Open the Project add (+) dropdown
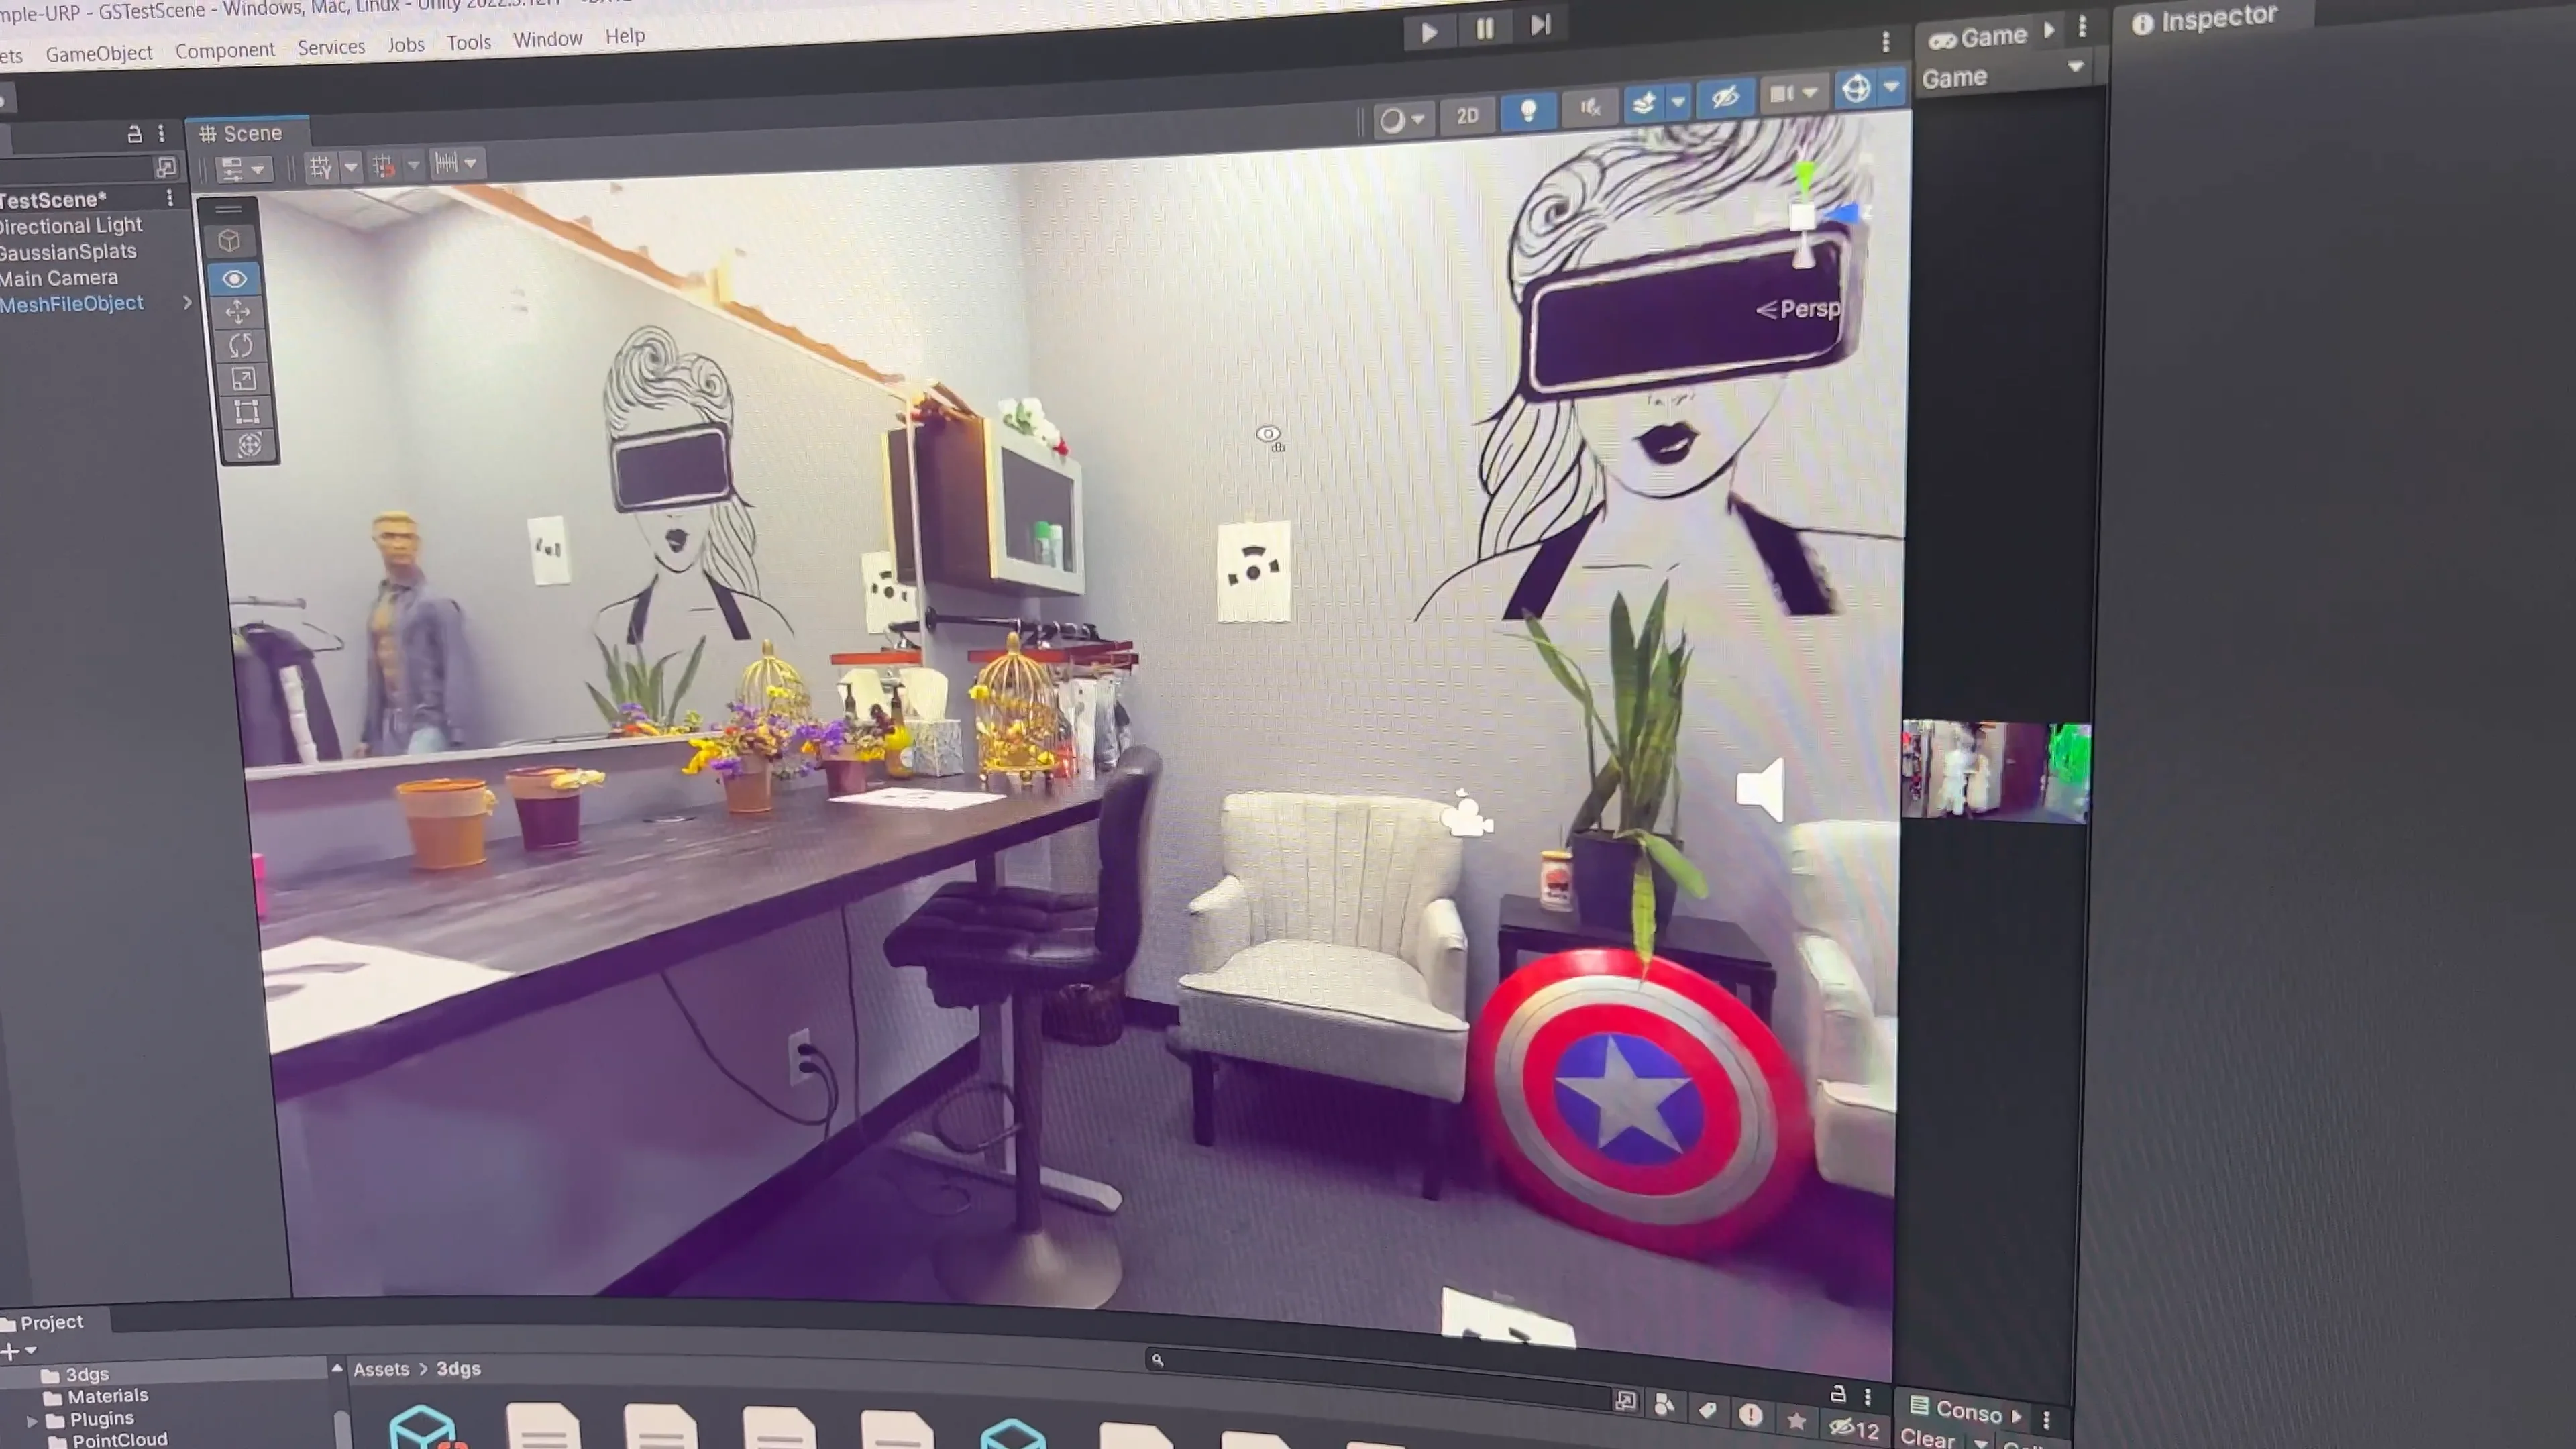The width and height of the screenshot is (2576, 1449). coord(19,1352)
